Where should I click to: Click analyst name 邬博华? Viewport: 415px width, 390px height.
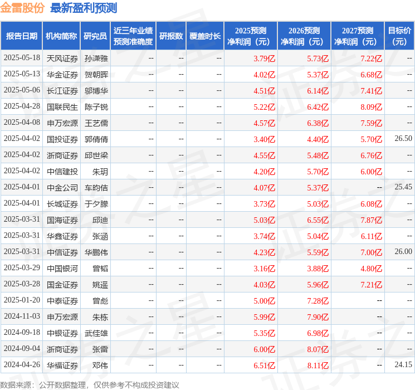coord(96,91)
